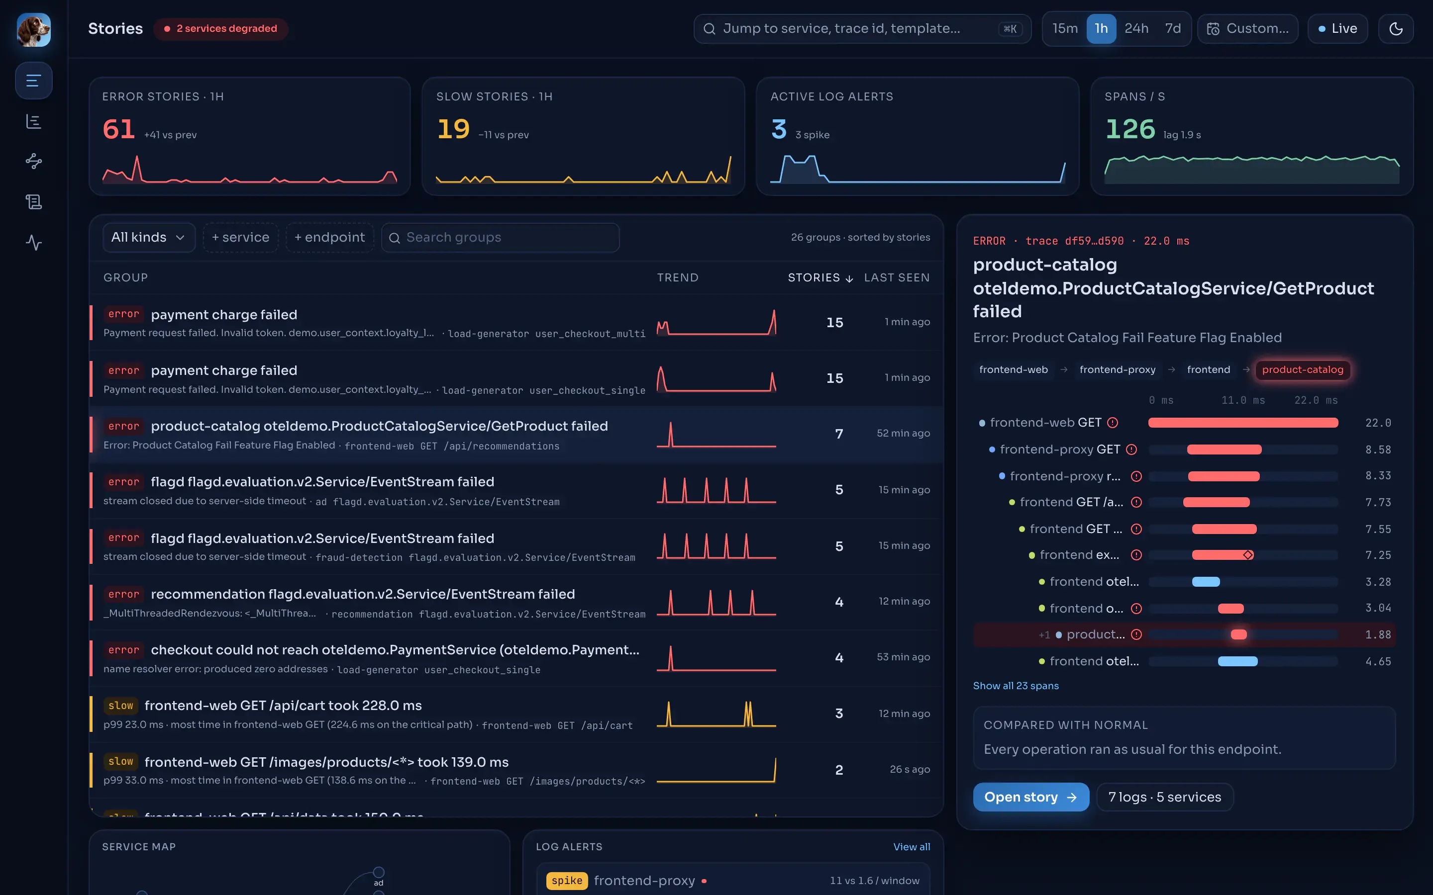Open the All kinds dropdown
The height and width of the screenshot is (895, 1433).
[x=149, y=237]
